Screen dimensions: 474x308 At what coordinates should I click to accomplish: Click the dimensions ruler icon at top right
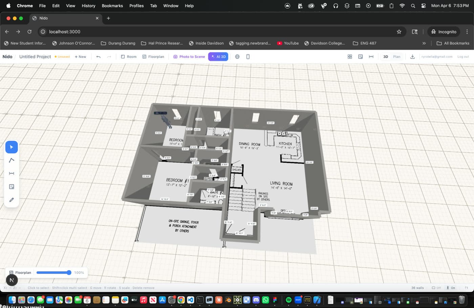pyautogui.click(x=371, y=57)
